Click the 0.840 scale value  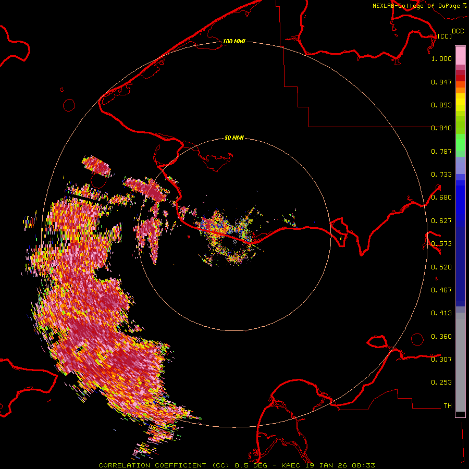[x=441, y=128]
